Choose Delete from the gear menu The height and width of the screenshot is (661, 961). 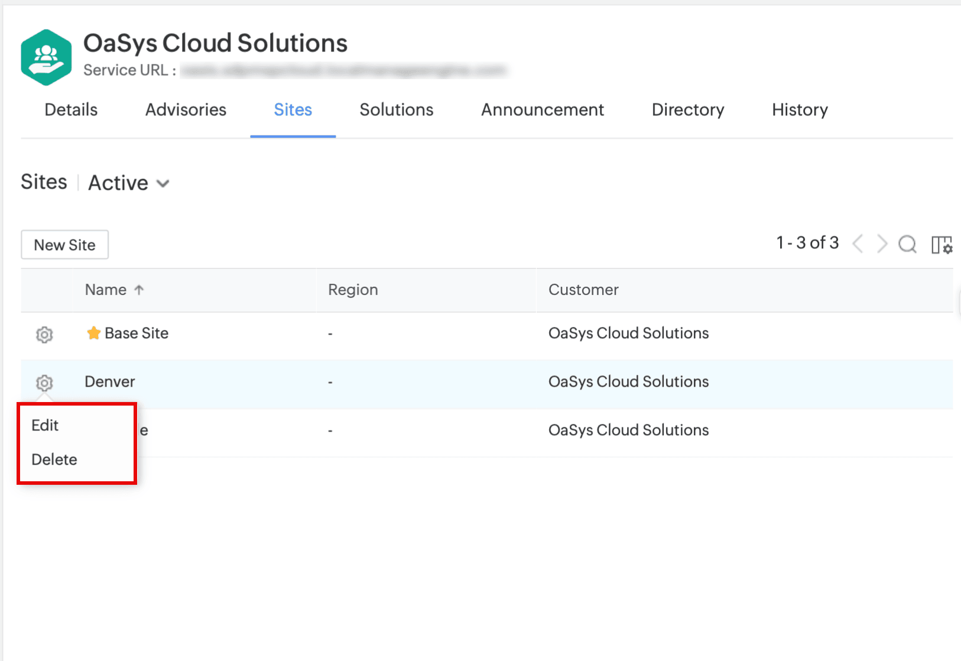pos(54,459)
